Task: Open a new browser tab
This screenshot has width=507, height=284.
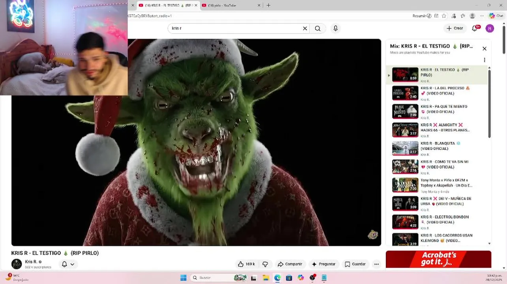Action: 269,5
